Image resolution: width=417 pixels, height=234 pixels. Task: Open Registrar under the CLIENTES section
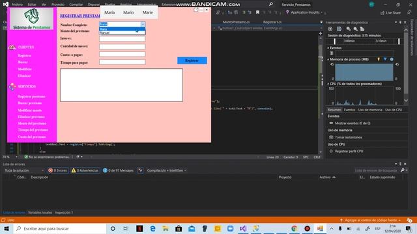(x=25, y=55)
